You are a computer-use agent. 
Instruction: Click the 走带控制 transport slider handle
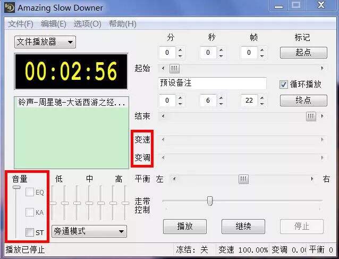210,201
